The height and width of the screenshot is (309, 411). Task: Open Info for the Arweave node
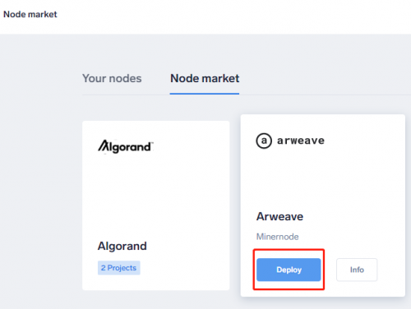click(357, 270)
